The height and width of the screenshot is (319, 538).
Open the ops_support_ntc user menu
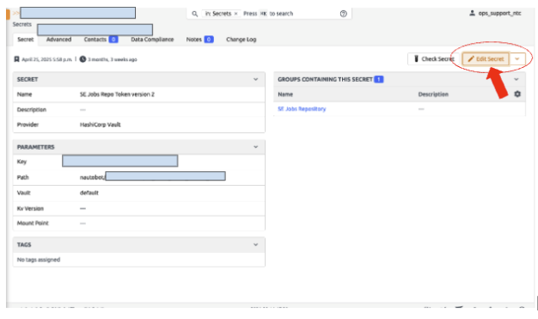click(x=495, y=13)
